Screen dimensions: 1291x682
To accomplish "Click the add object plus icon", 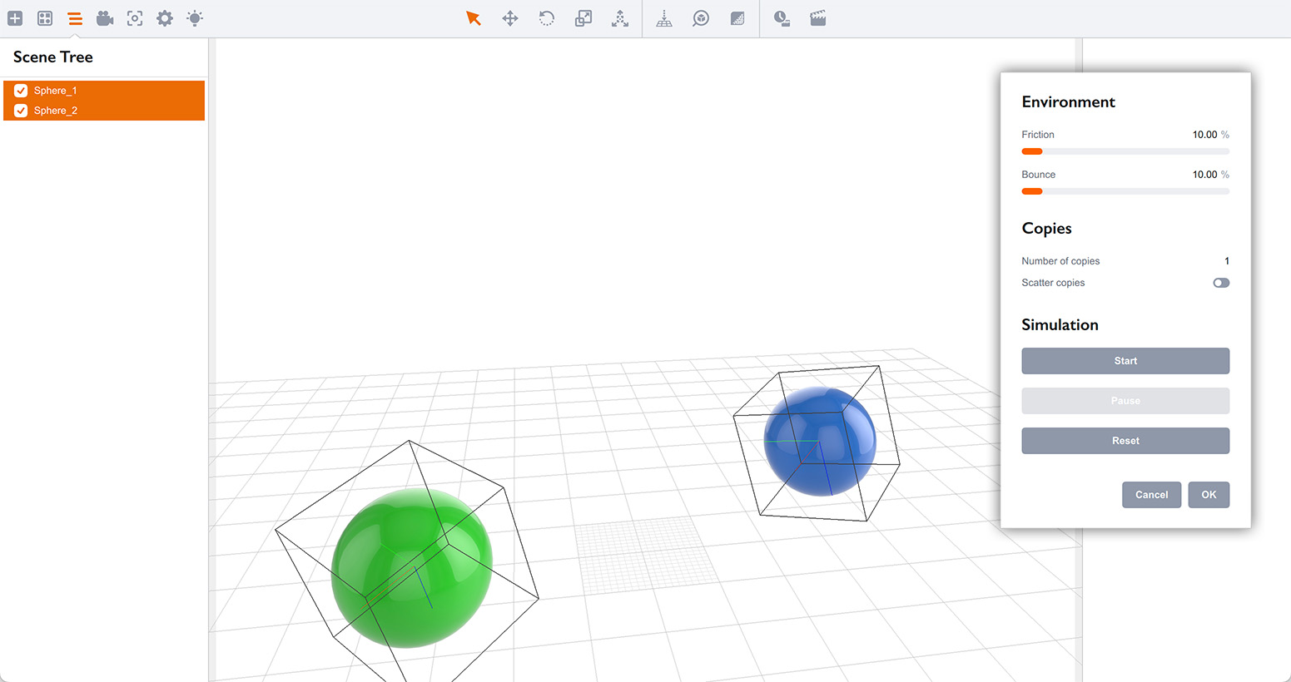I will 14,17.
